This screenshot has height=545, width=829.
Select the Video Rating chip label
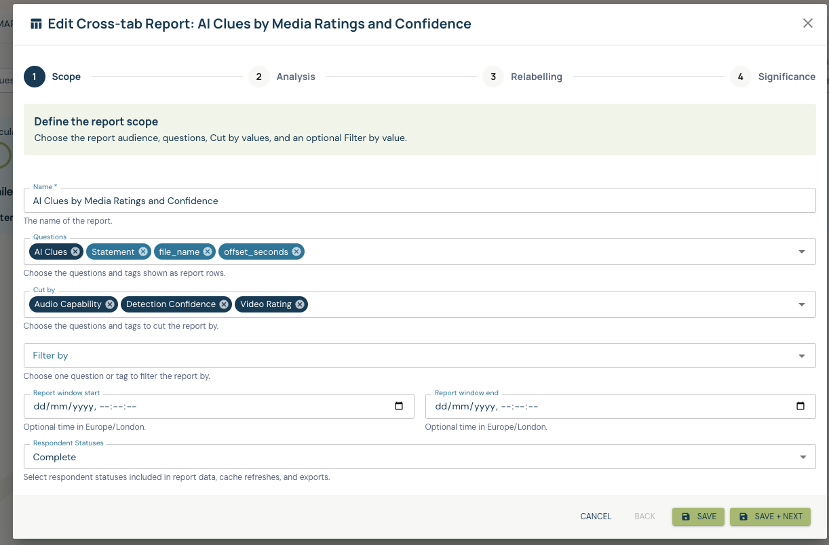[x=266, y=304]
